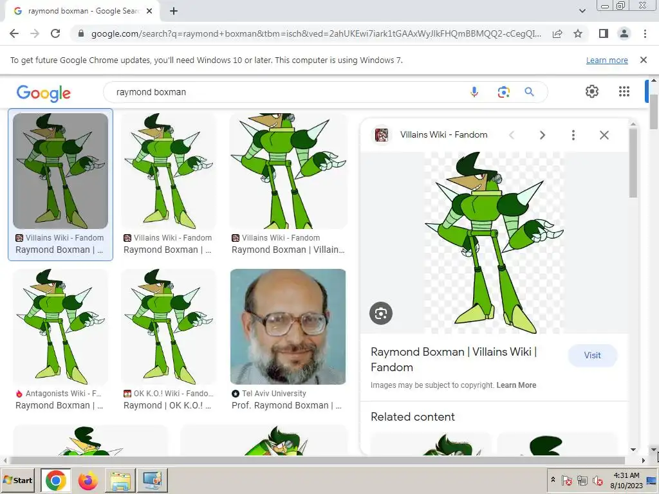Open Raymond Boxman | Villains Wiki | Fandom title
Screen dimensions: 659x494
tap(454, 359)
